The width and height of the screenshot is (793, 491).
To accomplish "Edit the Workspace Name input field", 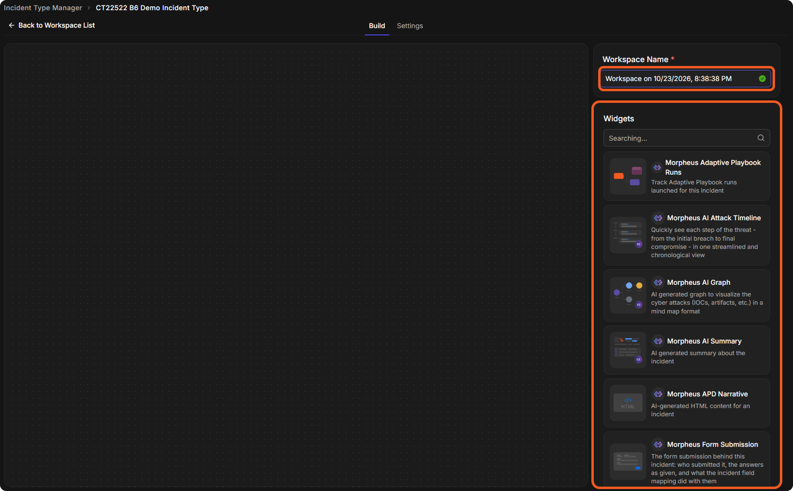I will click(686, 79).
